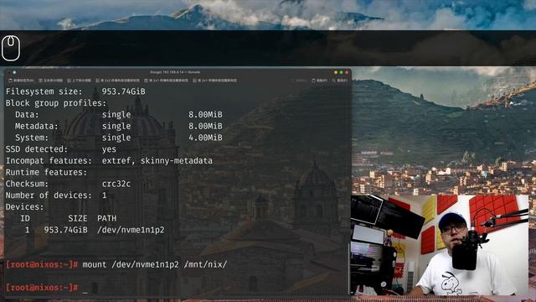Click the 'Block group profiles:' line
536x302 pixels.
pyautogui.click(x=56, y=103)
